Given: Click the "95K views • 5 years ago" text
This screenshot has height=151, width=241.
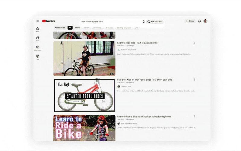Looking at the screenshot, I should [125, 46].
